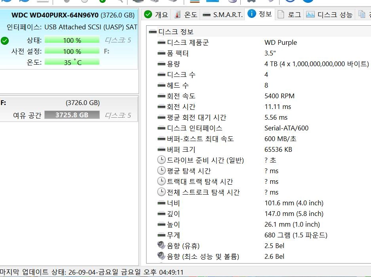This screenshot has width=371, height=277.
Task: Click the clock icon beside 평균 탐색 시간
Action: click(162, 170)
